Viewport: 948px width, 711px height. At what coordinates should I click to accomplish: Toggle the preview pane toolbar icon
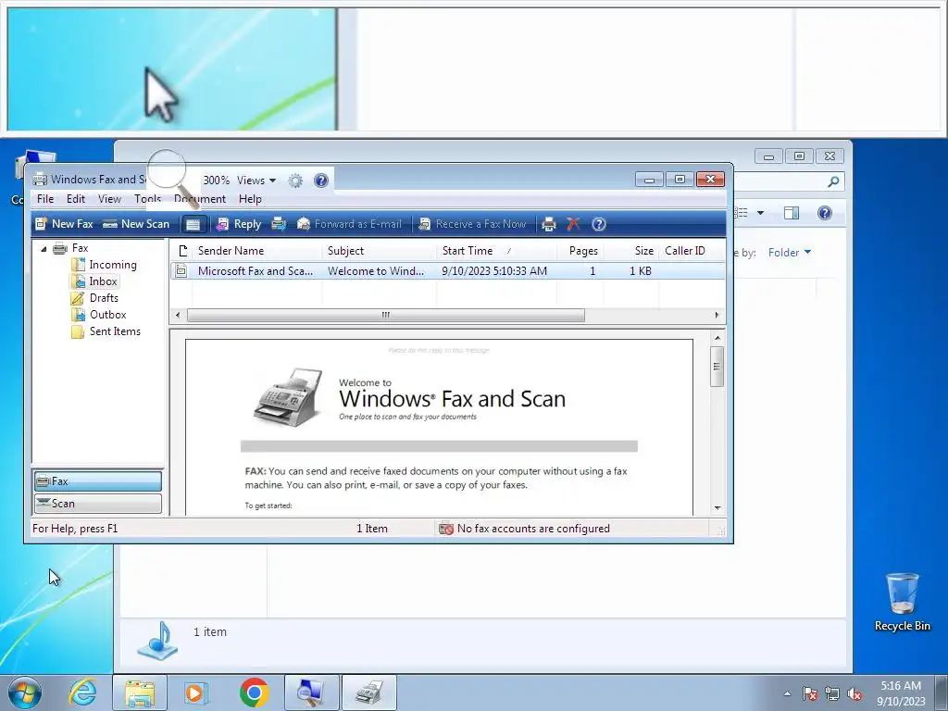pyautogui.click(x=193, y=224)
